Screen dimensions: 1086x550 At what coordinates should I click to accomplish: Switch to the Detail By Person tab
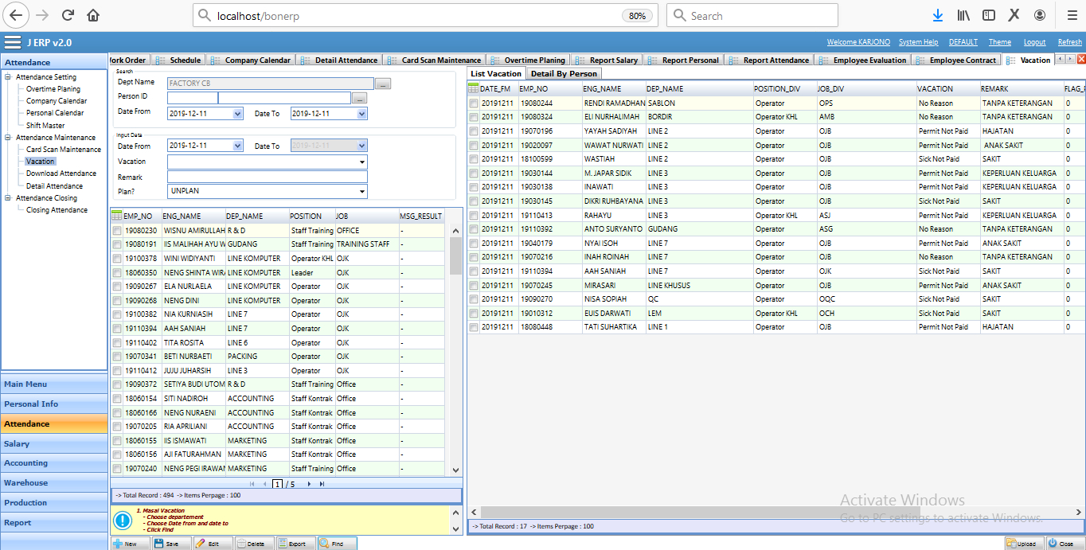[564, 74]
